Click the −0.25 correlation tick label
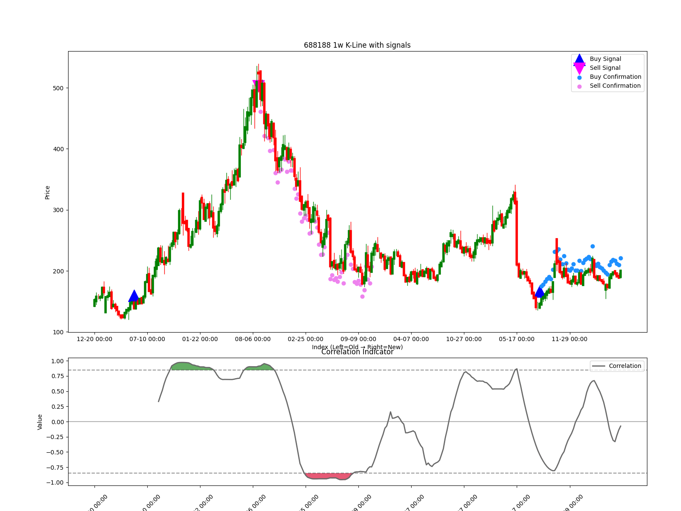The width and height of the screenshot is (681, 511). click(55, 437)
